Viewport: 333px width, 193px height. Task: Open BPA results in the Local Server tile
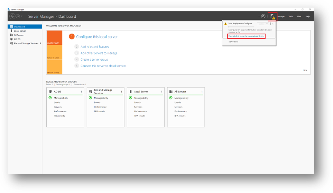(x=140, y=116)
